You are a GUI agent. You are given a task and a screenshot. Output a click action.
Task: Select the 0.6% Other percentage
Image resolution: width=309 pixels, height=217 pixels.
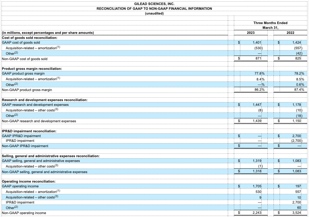300,84
